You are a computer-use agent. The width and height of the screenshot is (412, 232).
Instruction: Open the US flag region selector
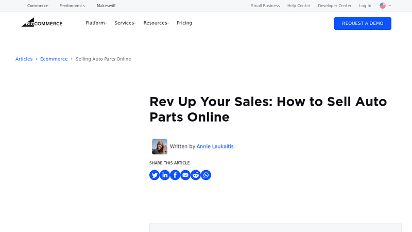coord(385,6)
